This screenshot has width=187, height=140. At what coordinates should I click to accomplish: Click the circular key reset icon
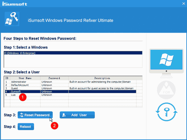[x=166, y=112]
